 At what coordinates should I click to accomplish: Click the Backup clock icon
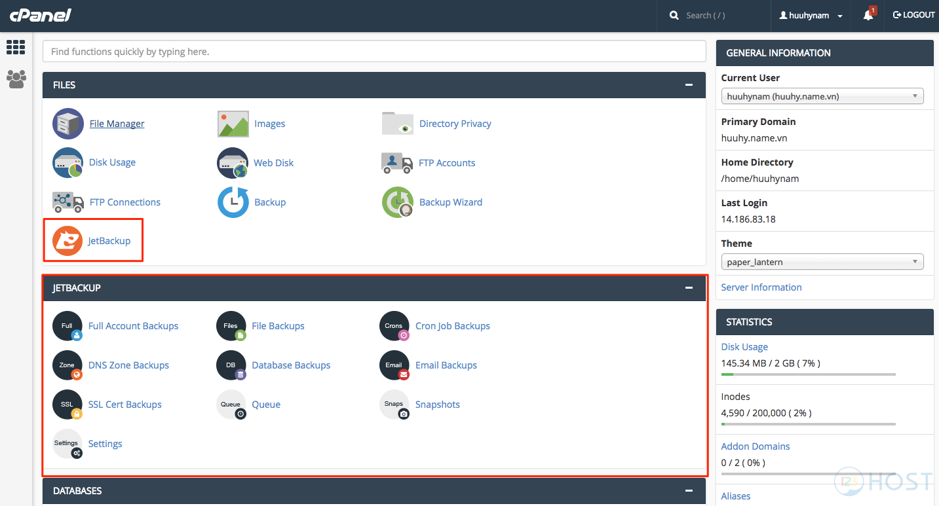(233, 202)
